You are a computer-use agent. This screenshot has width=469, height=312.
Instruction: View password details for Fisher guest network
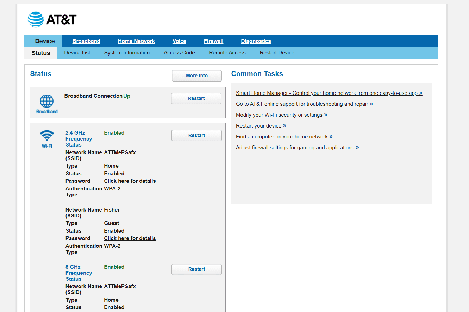(130, 238)
